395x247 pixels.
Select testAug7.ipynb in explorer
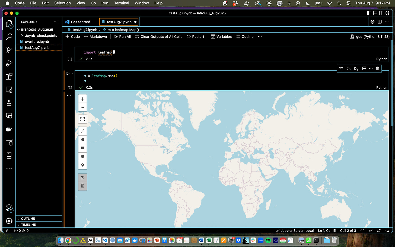point(37,47)
